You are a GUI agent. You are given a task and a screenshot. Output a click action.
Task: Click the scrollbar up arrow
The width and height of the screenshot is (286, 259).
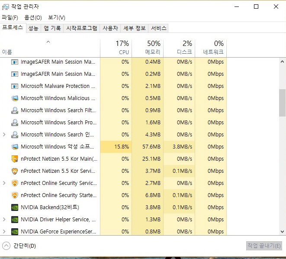[282, 62]
